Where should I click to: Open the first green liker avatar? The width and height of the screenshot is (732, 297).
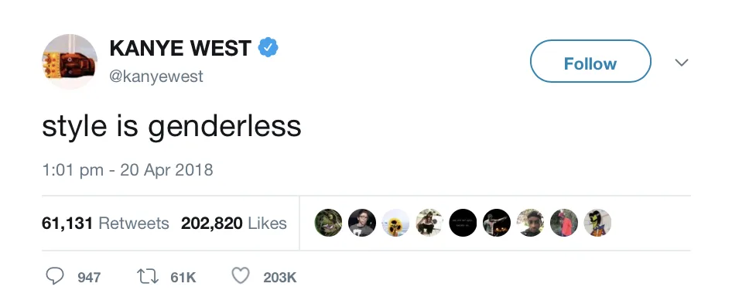tap(328, 223)
